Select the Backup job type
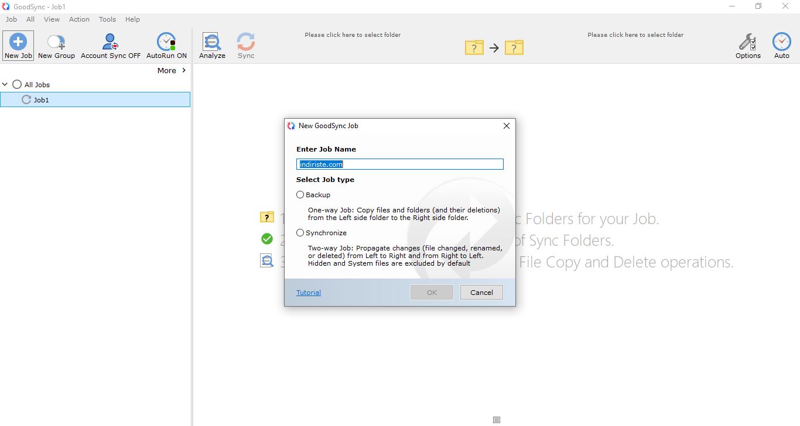This screenshot has width=800, height=426. (x=300, y=195)
